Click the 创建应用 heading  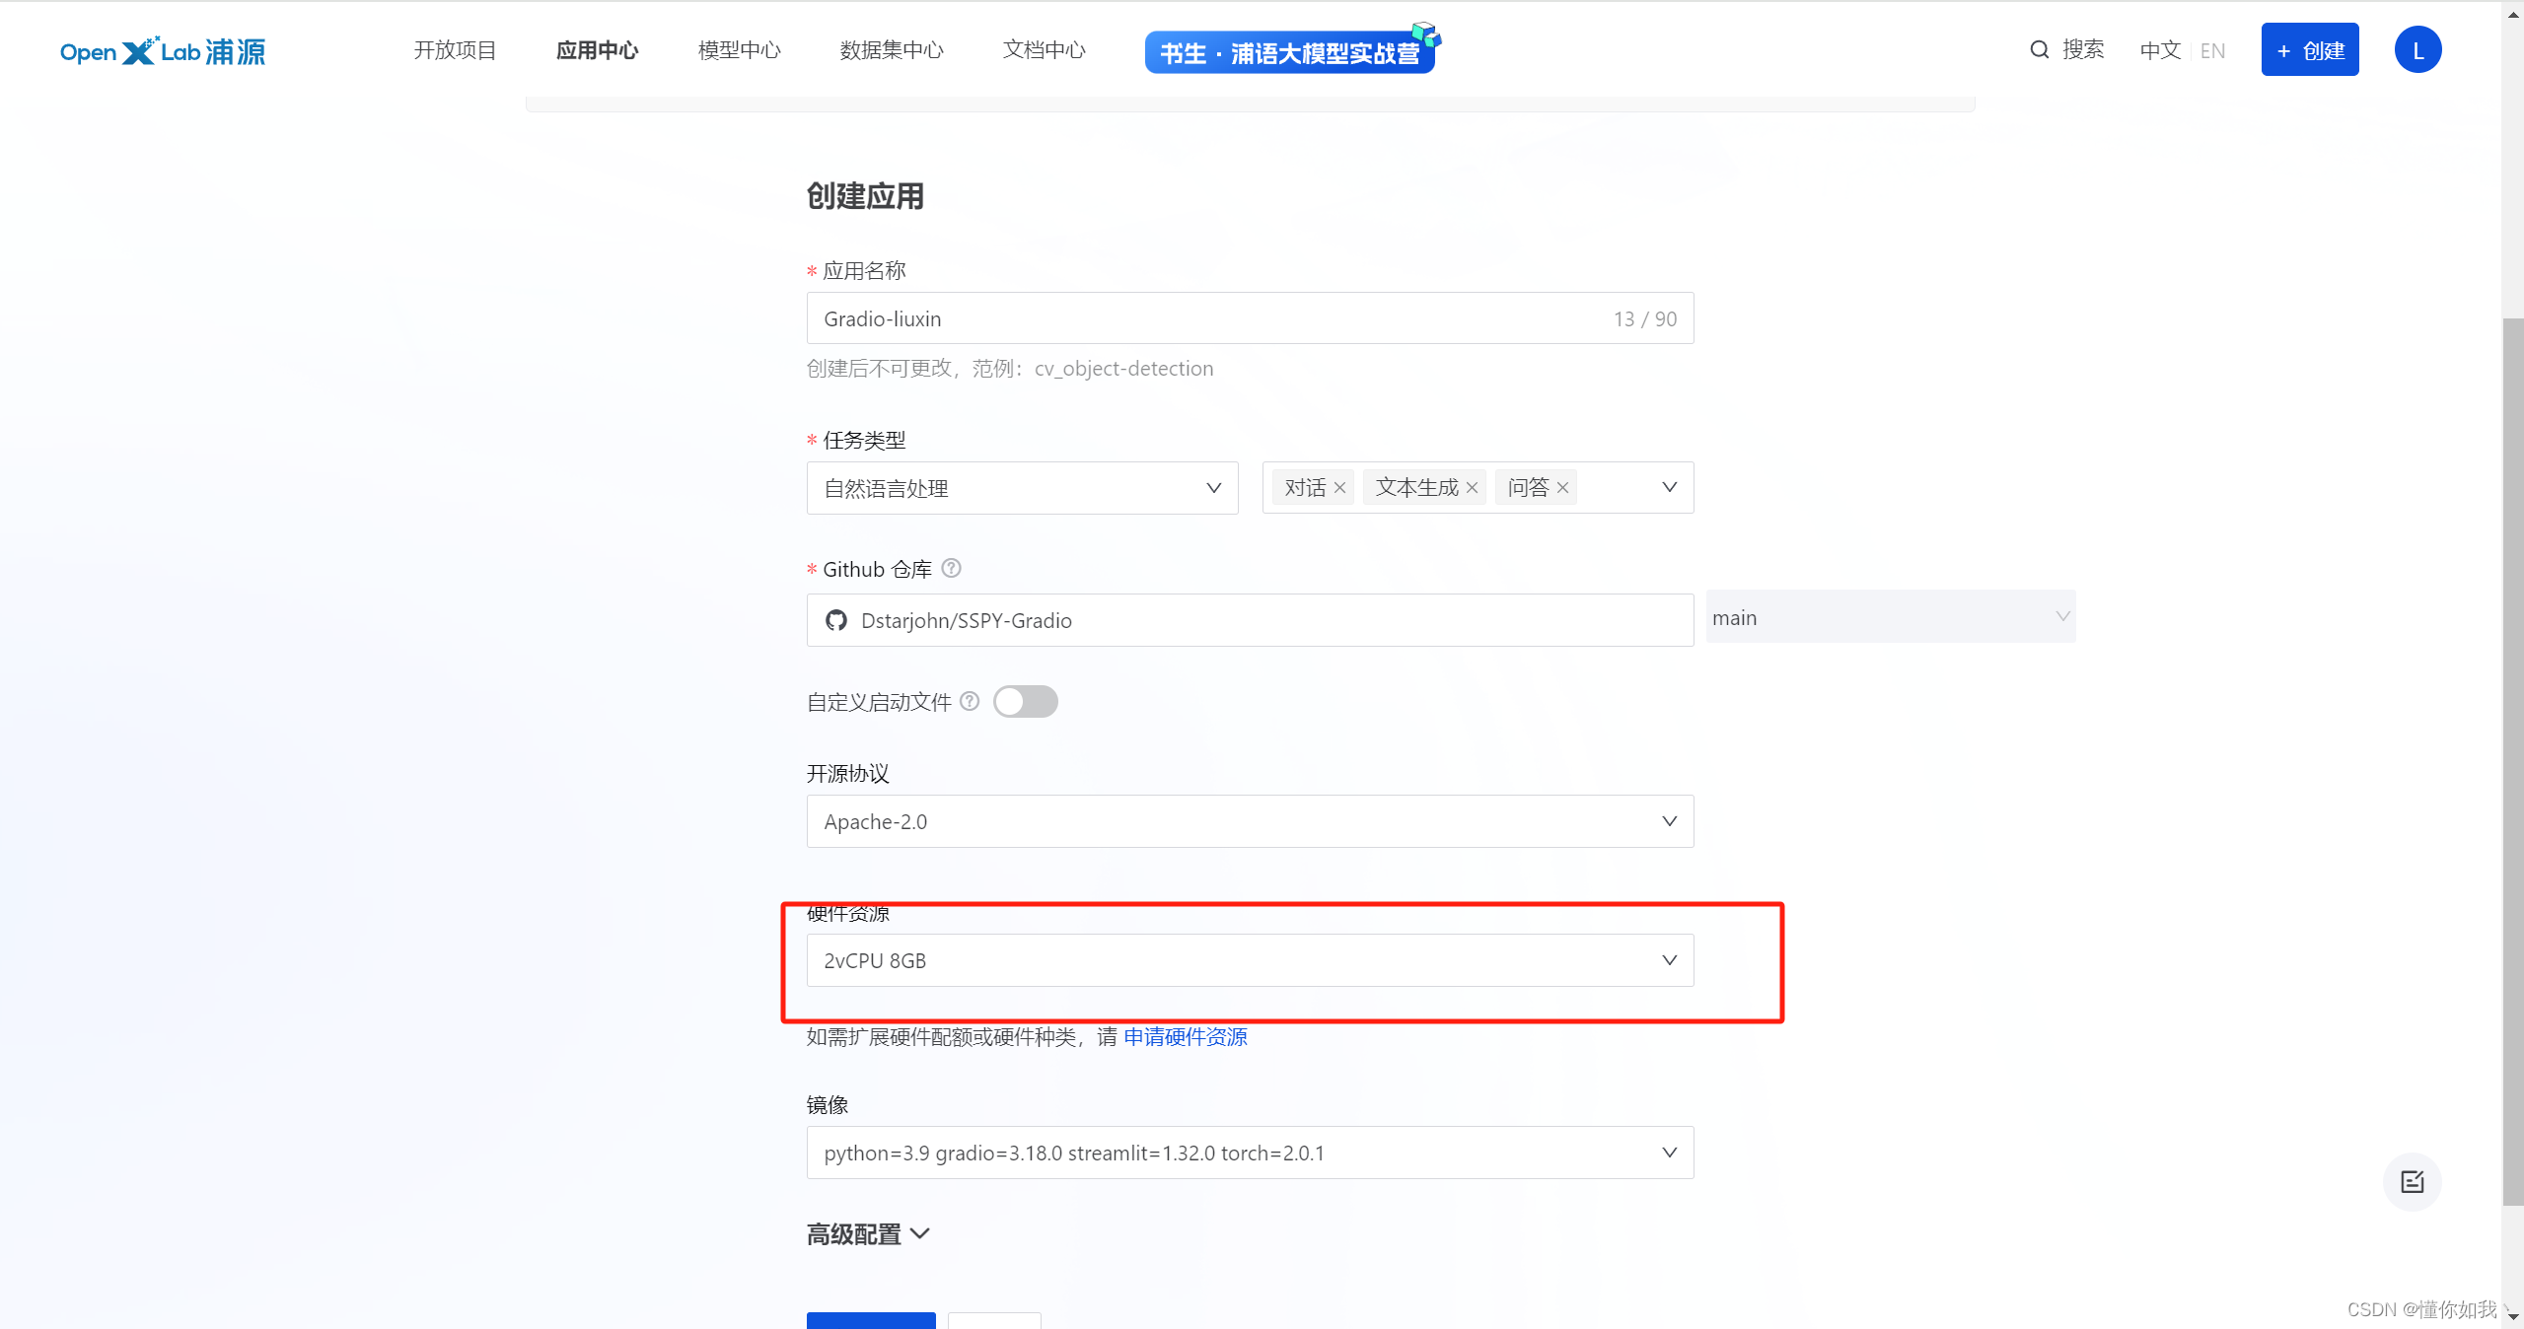(865, 196)
